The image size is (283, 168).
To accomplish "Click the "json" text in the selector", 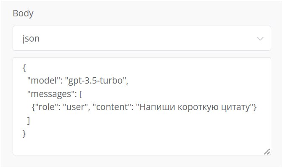I will [x=31, y=39].
